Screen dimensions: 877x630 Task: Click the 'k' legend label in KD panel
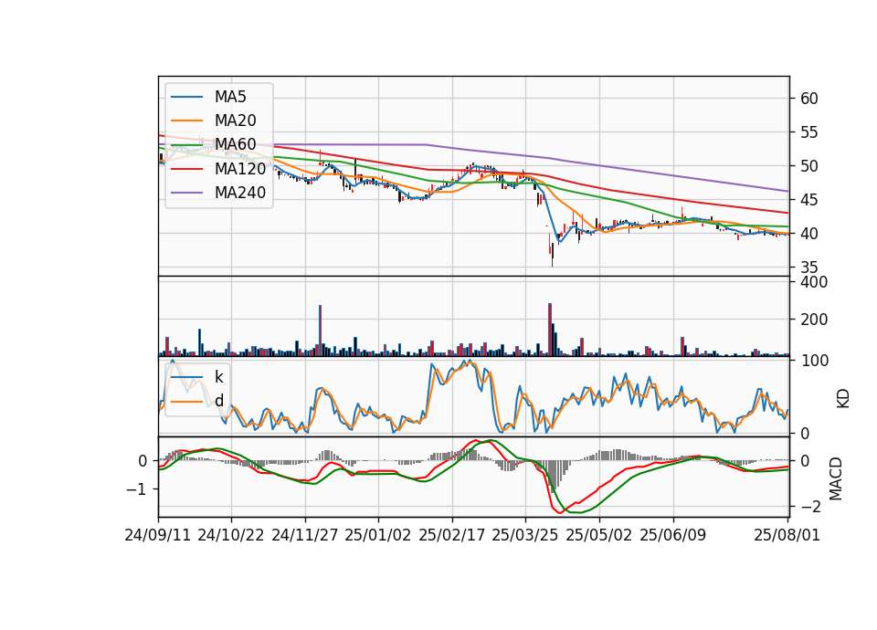coord(218,377)
